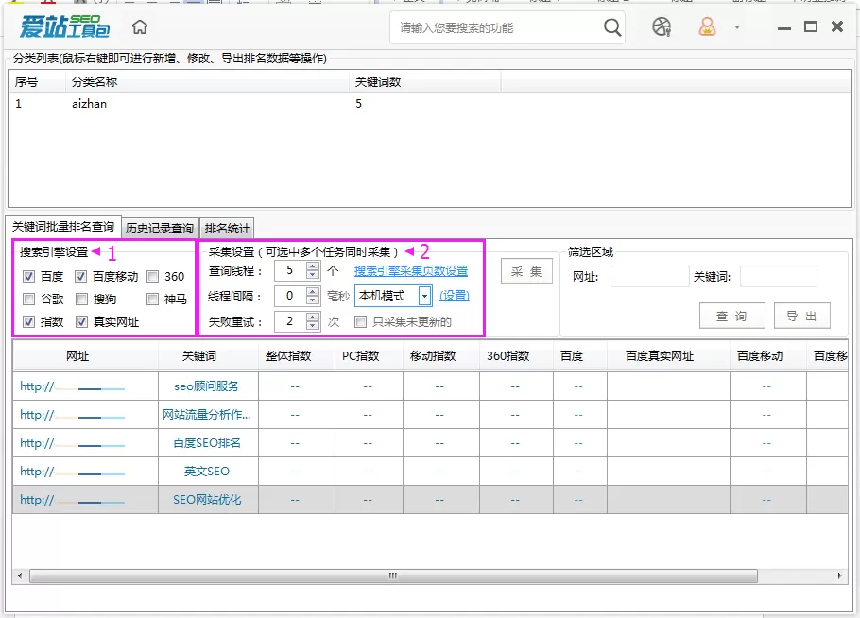Toggle the 真实网址 checkbox
The height and width of the screenshot is (618, 860).
click(81, 322)
